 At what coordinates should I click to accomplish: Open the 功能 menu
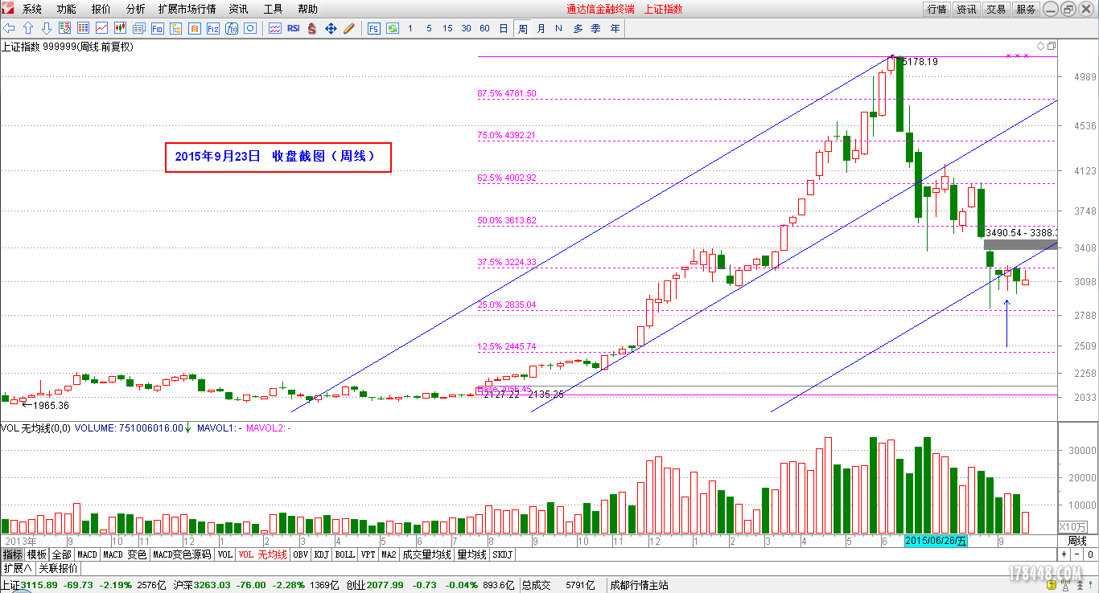67,9
